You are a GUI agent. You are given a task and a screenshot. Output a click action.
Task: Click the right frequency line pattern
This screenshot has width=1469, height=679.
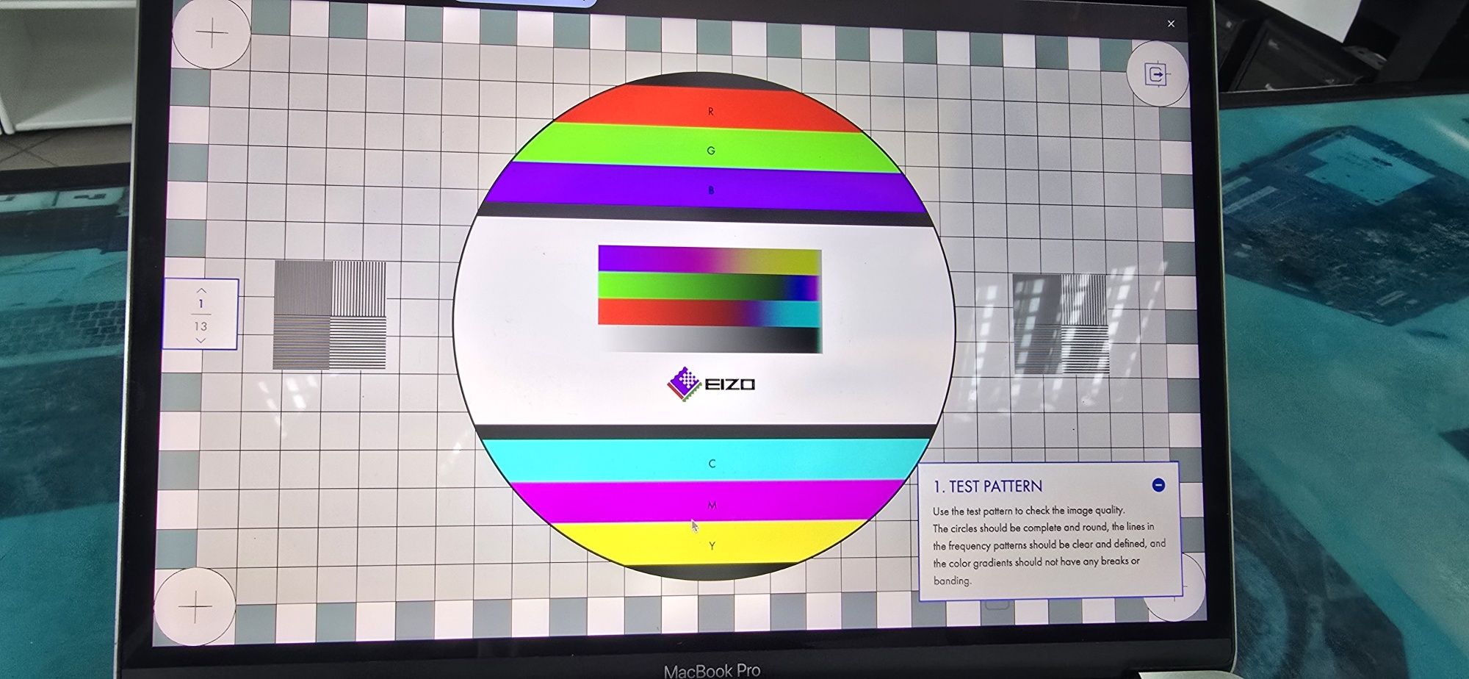pyautogui.click(x=1060, y=324)
